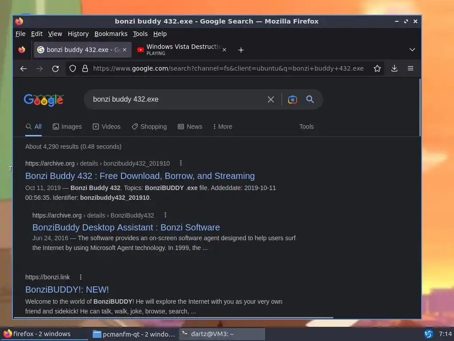Switch to bonzi buddy 432.exe tab
This screenshot has height=341, width=454.
click(x=82, y=50)
